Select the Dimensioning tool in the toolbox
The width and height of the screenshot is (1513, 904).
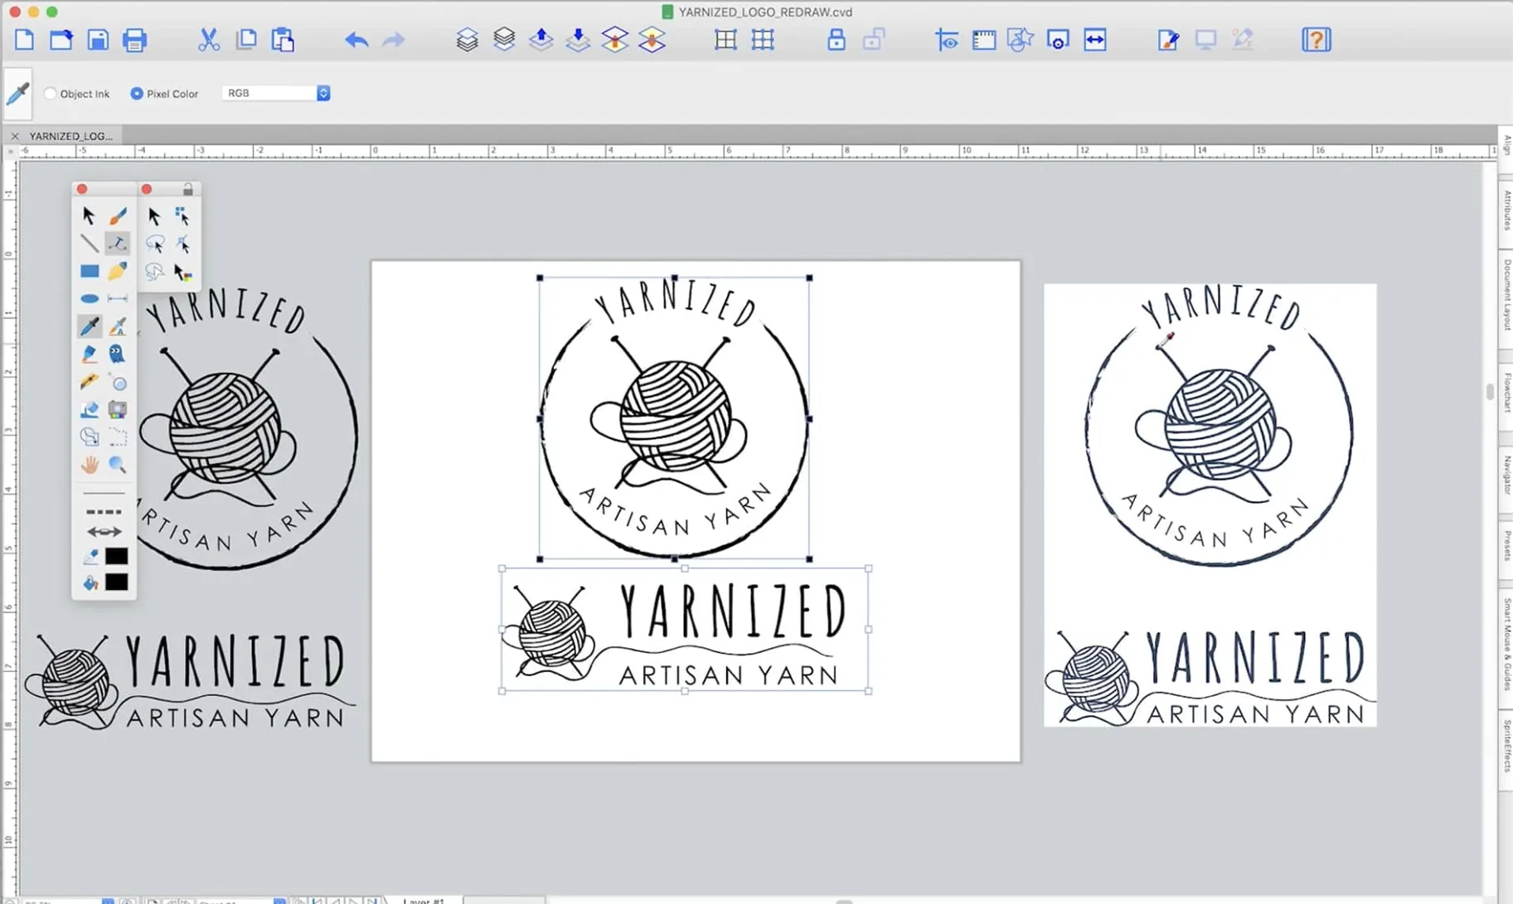pos(118,298)
